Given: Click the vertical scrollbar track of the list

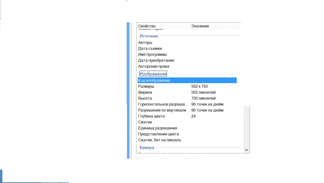Looking at the screenshot, I should pyautogui.click(x=246, y=127).
